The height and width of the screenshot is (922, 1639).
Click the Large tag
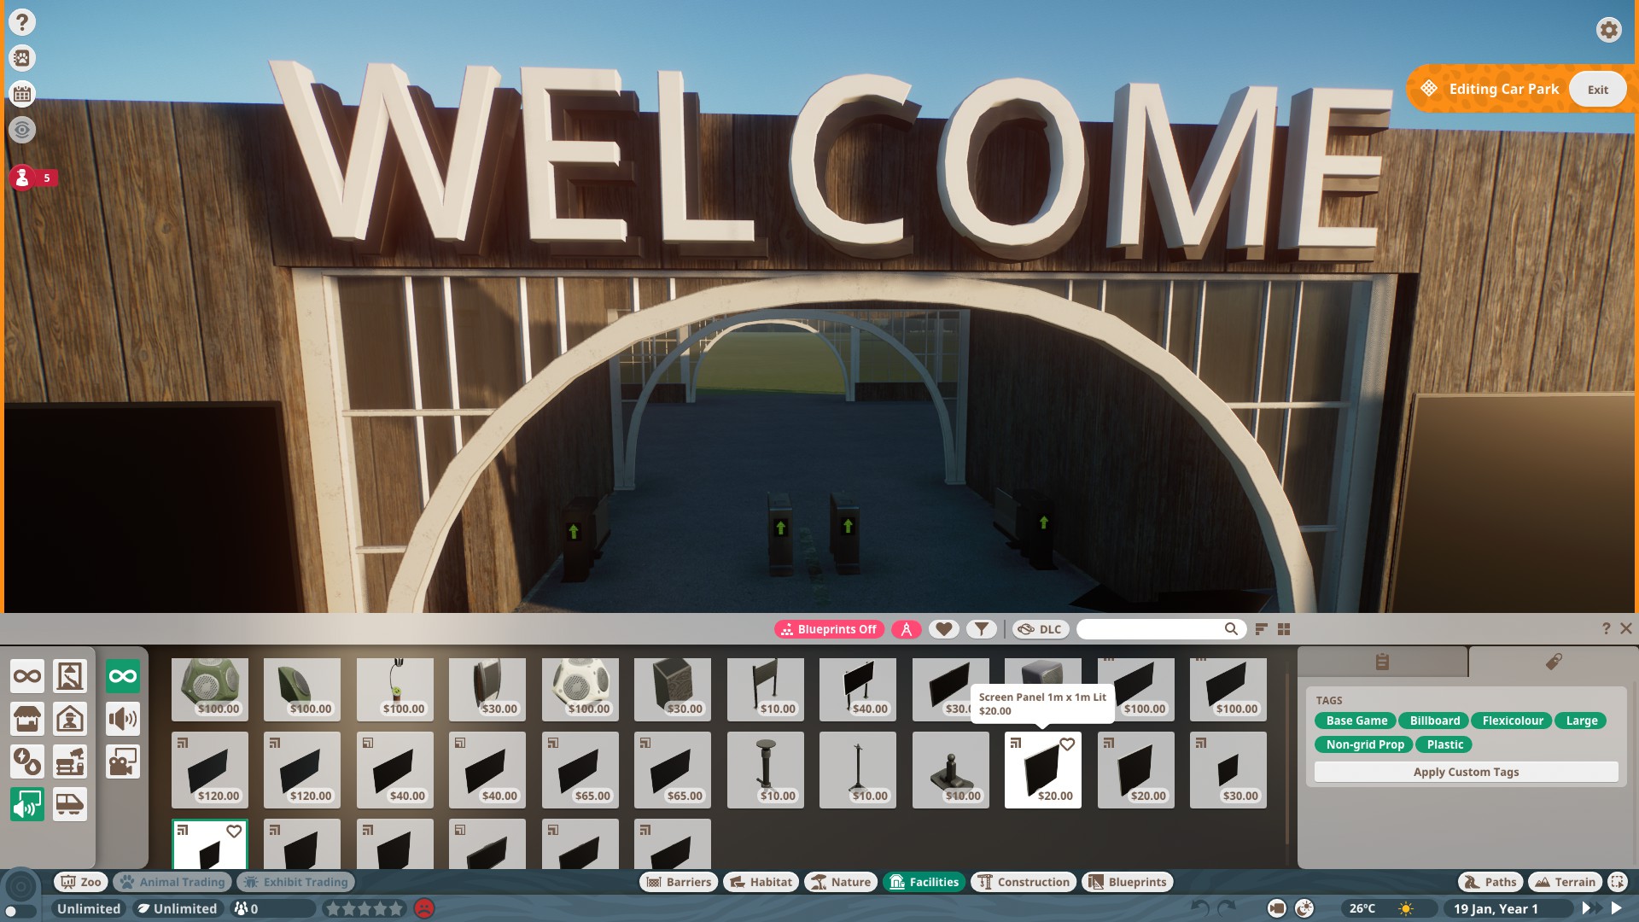click(1581, 721)
